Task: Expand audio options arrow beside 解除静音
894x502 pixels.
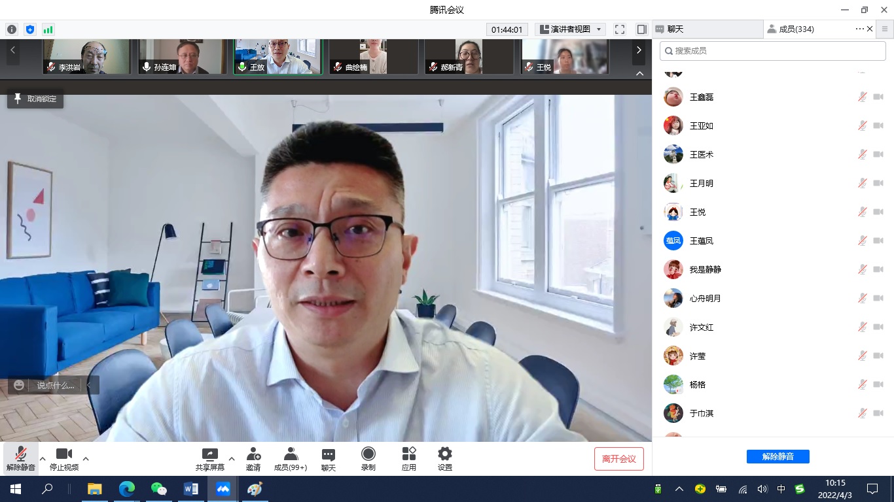Action: coord(43,458)
